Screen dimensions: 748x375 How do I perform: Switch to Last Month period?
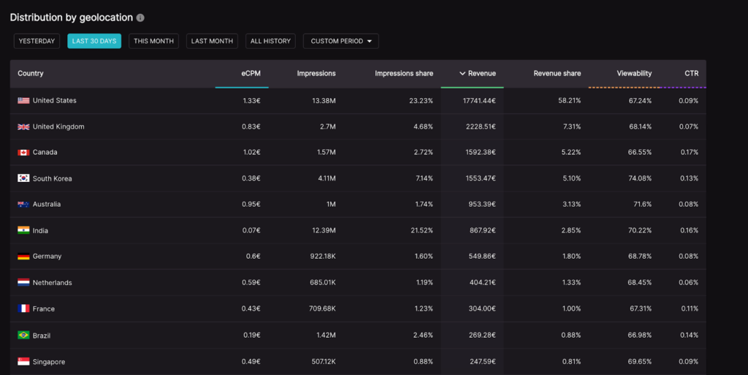coord(212,41)
